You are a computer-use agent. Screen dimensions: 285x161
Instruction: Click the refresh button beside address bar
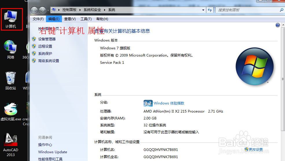[x=210, y=10]
